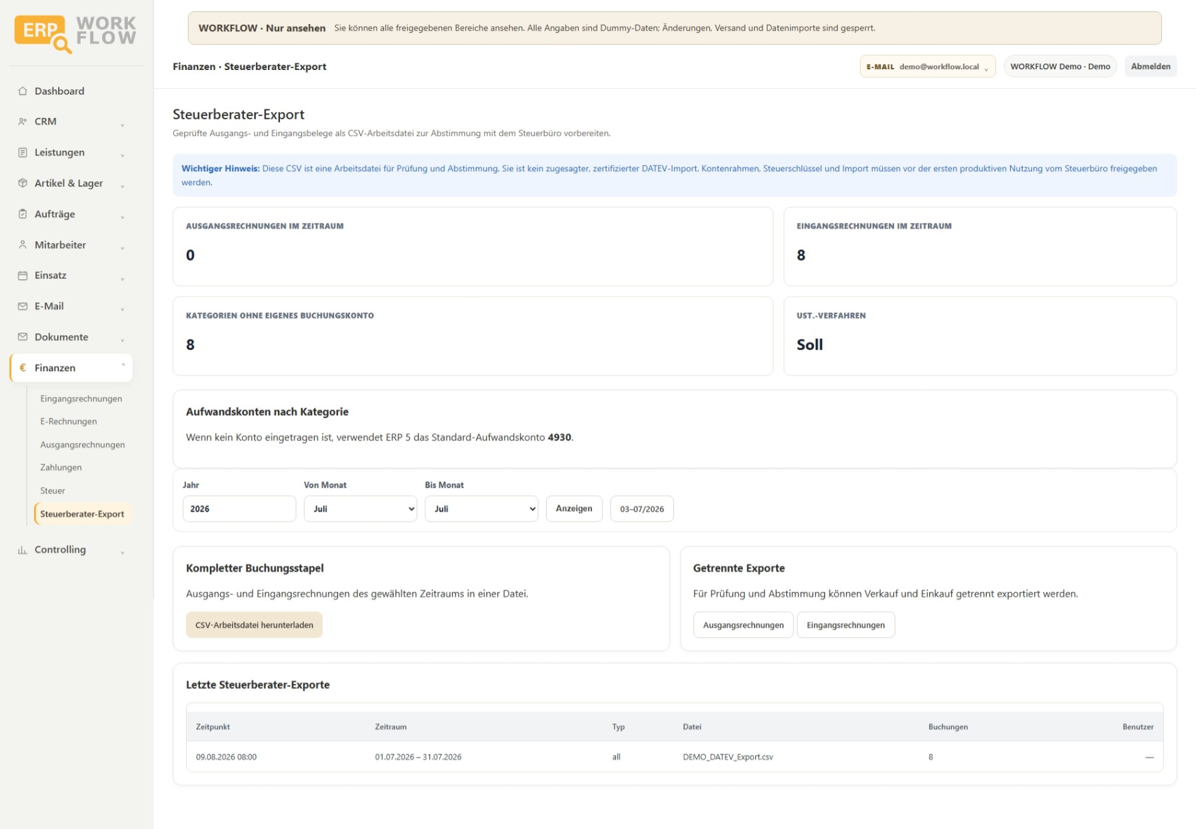Download the CSV-Arbeitsdatei
1196x829 pixels.
tap(254, 625)
